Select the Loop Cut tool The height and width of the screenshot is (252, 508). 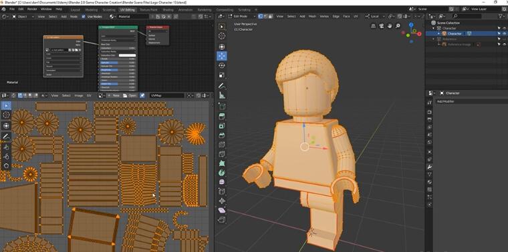tap(222, 145)
